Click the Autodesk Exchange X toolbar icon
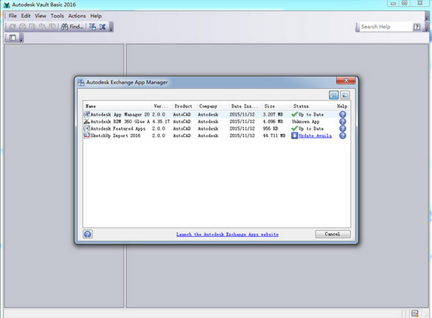The image size is (432, 318). tap(102, 27)
